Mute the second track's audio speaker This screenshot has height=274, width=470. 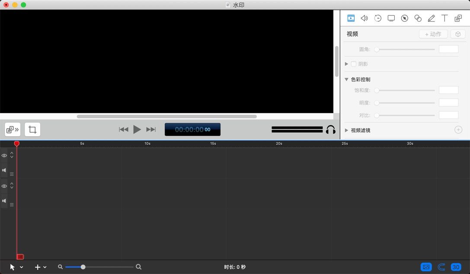coord(4,201)
